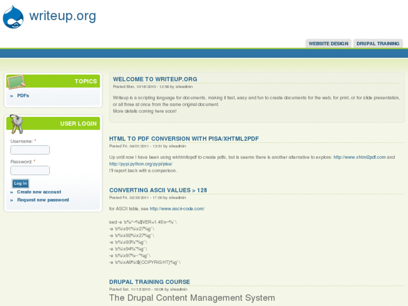Open the Drupal Training Course post title
This screenshot has width=408, height=306.
pos(150,282)
